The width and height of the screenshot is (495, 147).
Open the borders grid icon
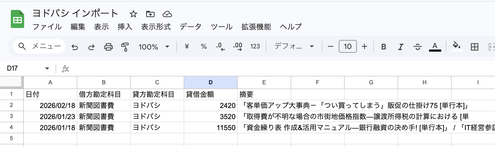(474, 47)
